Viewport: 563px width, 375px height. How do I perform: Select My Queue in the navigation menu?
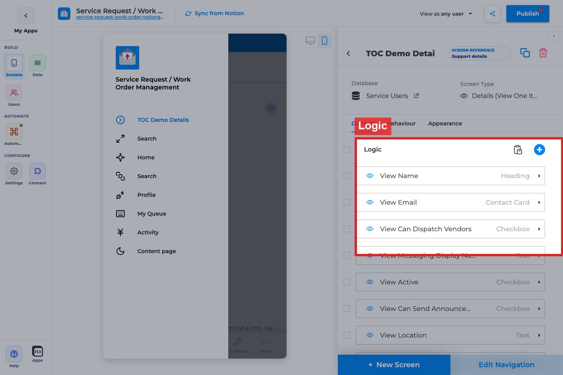152,214
